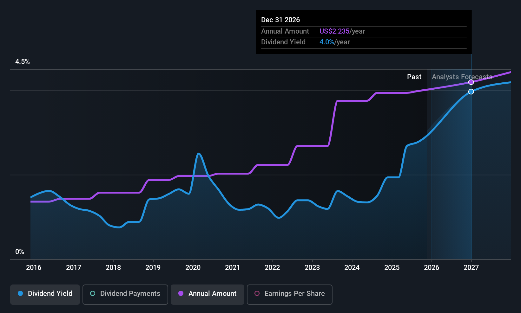The width and height of the screenshot is (521, 313).
Task: Click the Past label on chart
Action: pyautogui.click(x=414, y=77)
